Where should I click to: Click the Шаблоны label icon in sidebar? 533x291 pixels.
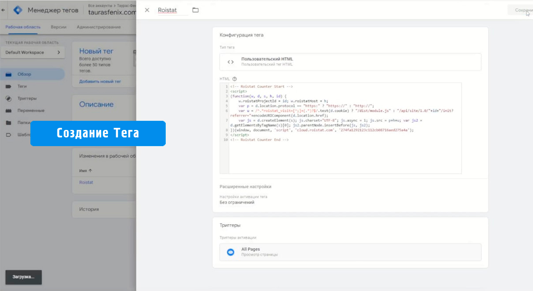tap(8, 134)
